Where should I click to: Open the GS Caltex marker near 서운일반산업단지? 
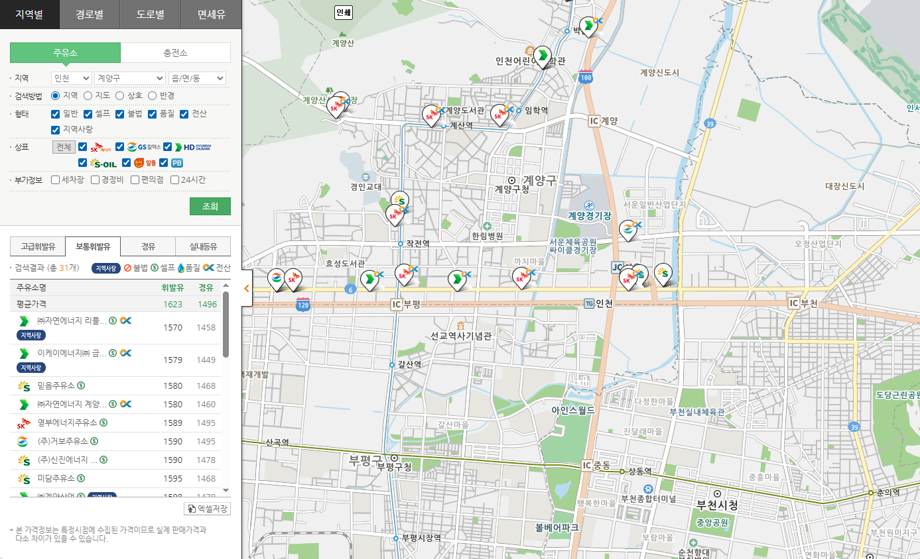point(627,229)
